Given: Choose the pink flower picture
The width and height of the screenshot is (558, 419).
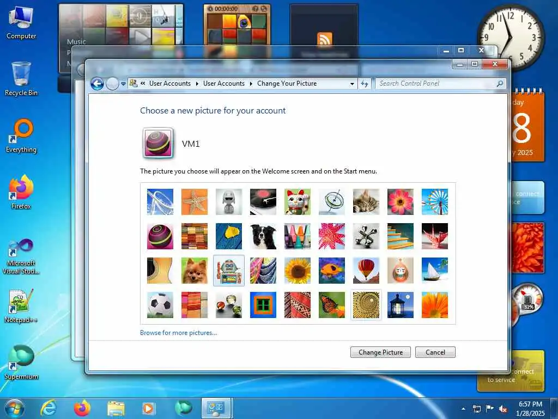Looking at the screenshot, I should (x=401, y=202).
